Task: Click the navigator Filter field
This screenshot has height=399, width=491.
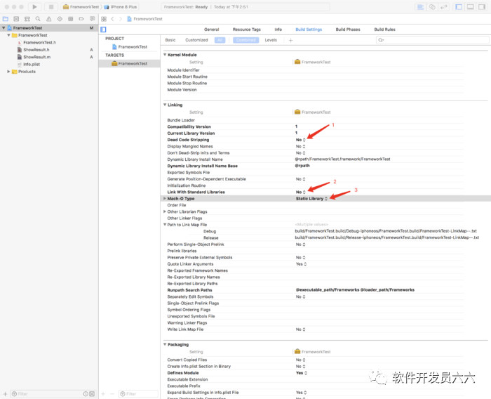Action: (x=46, y=393)
